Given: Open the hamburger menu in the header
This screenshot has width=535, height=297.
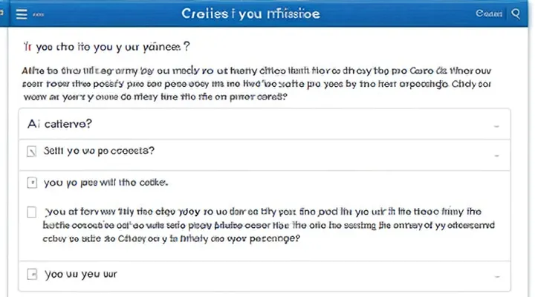Looking at the screenshot, I should (x=21, y=13).
